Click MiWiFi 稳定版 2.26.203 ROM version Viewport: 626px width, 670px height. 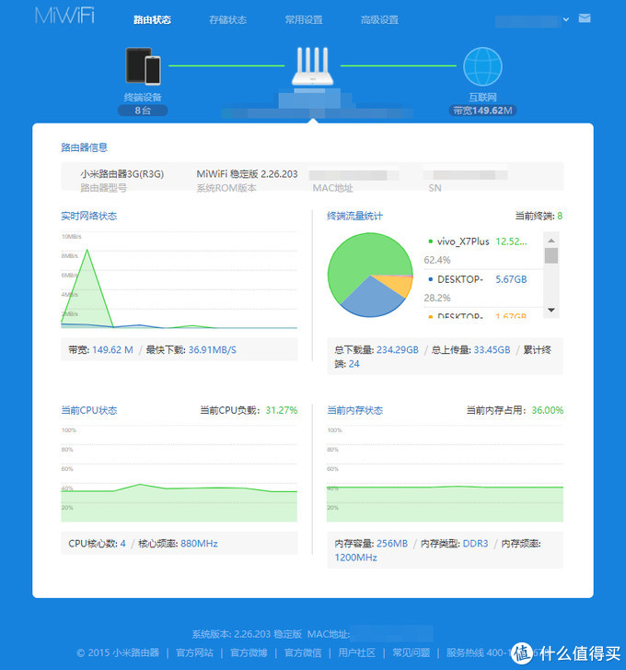pos(247,174)
